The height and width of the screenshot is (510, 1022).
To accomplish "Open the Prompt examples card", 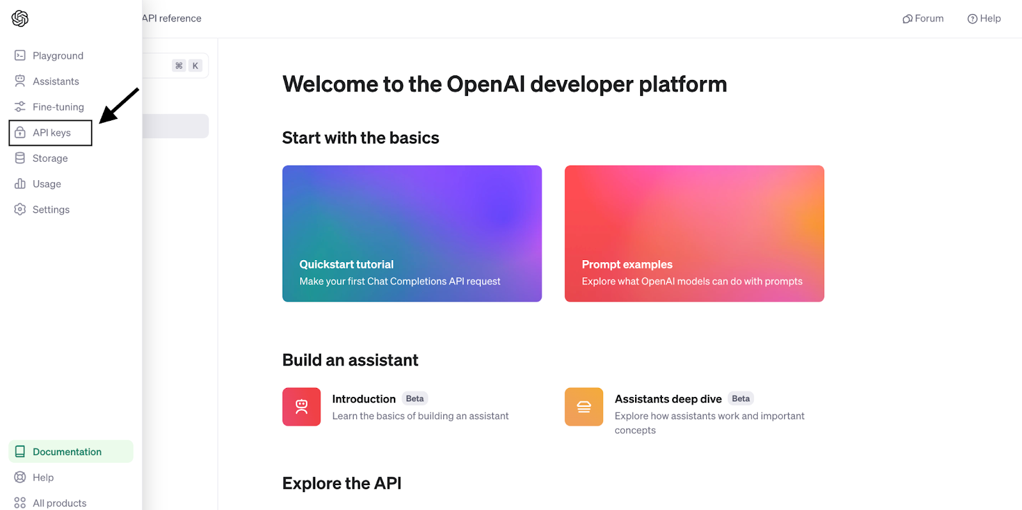I will [694, 233].
